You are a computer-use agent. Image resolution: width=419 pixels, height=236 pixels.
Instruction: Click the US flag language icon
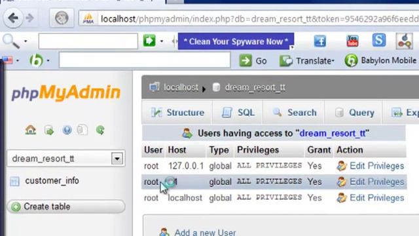point(7,60)
